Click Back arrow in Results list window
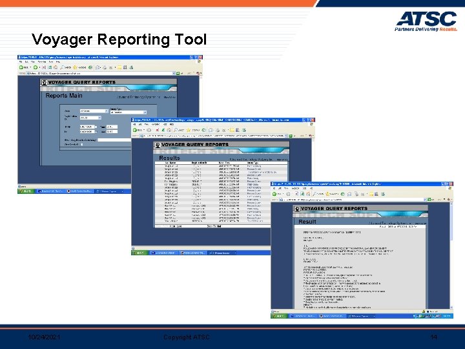 [x=135, y=130]
